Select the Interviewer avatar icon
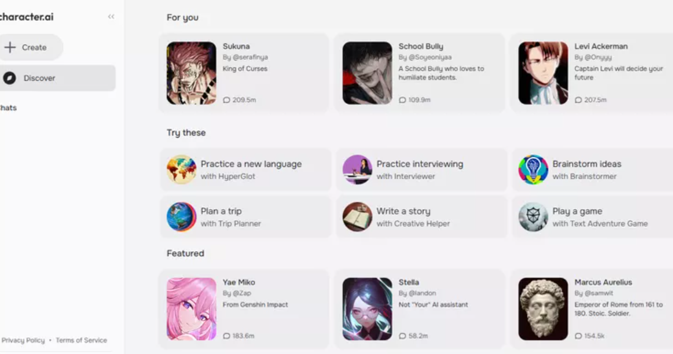673x354 pixels. pyautogui.click(x=357, y=169)
